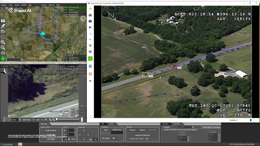Click the Go-to button

click(x=74, y=139)
